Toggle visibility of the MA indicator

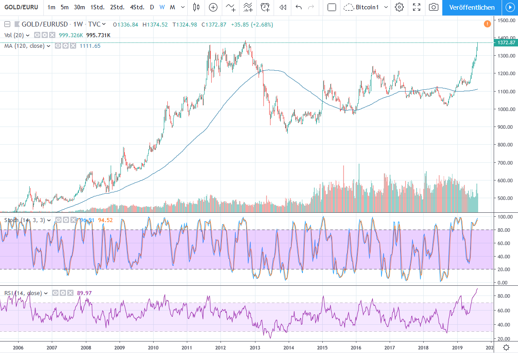[x=58, y=46]
